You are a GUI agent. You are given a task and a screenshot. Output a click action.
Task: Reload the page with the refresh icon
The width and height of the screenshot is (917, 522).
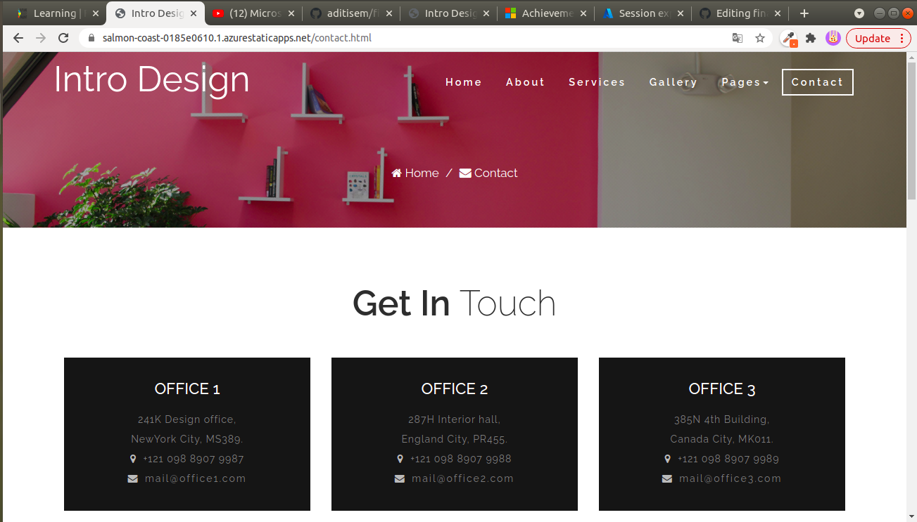click(x=63, y=38)
